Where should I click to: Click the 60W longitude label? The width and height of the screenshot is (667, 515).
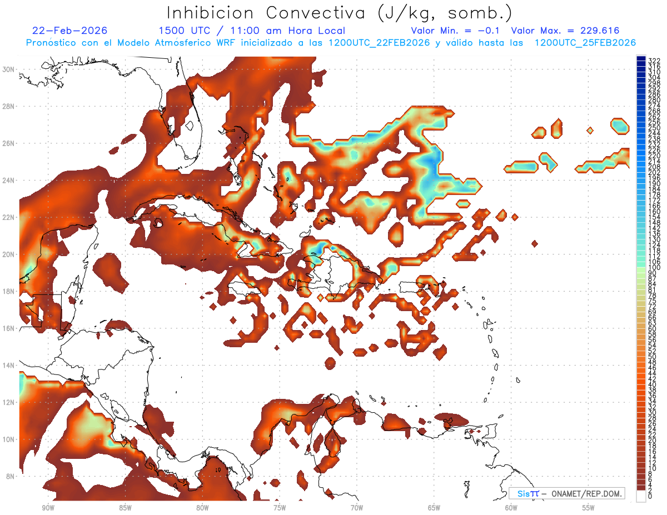tap(511, 508)
